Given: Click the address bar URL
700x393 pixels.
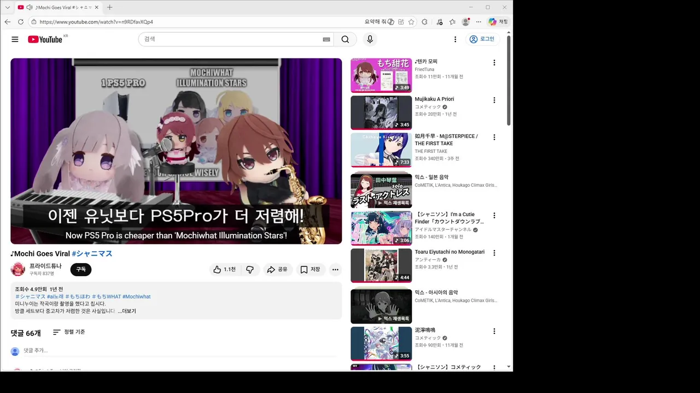Looking at the screenshot, I should [96, 22].
